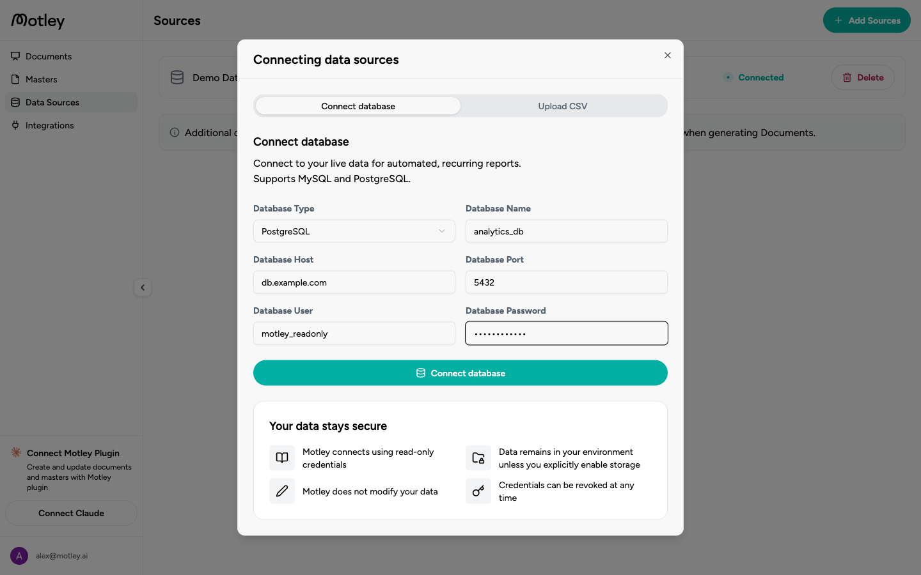Open Masters in the sidebar
Screen dimensions: 921x575
(x=71, y=79)
